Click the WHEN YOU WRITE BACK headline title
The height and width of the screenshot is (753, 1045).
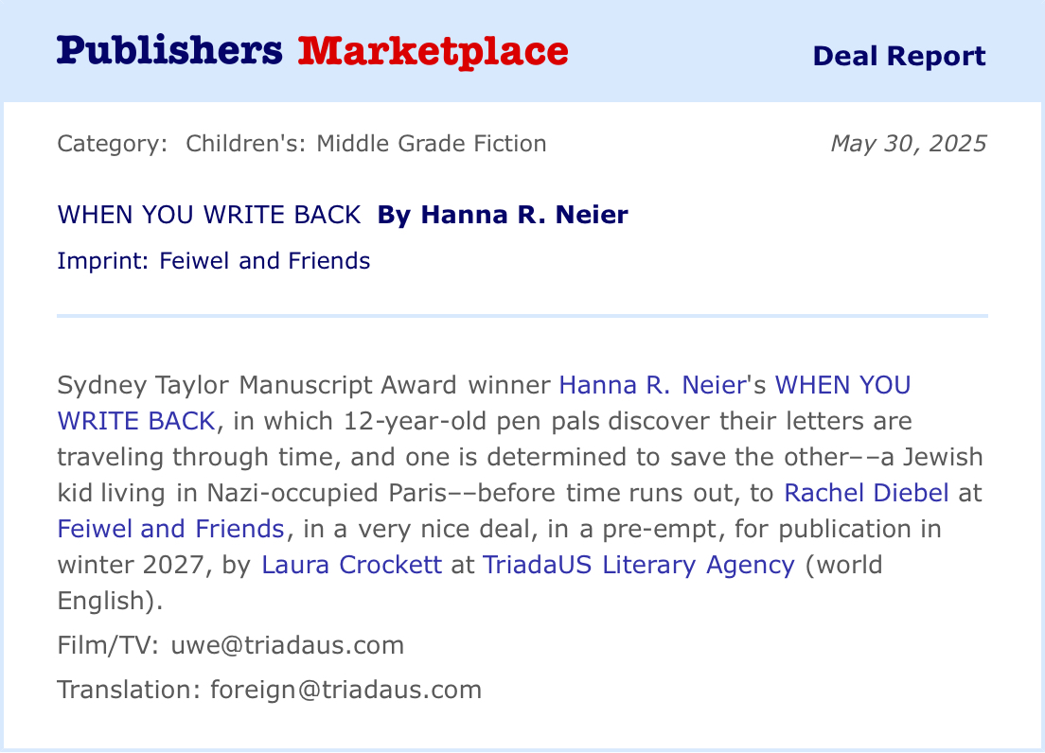click(209, 215)
